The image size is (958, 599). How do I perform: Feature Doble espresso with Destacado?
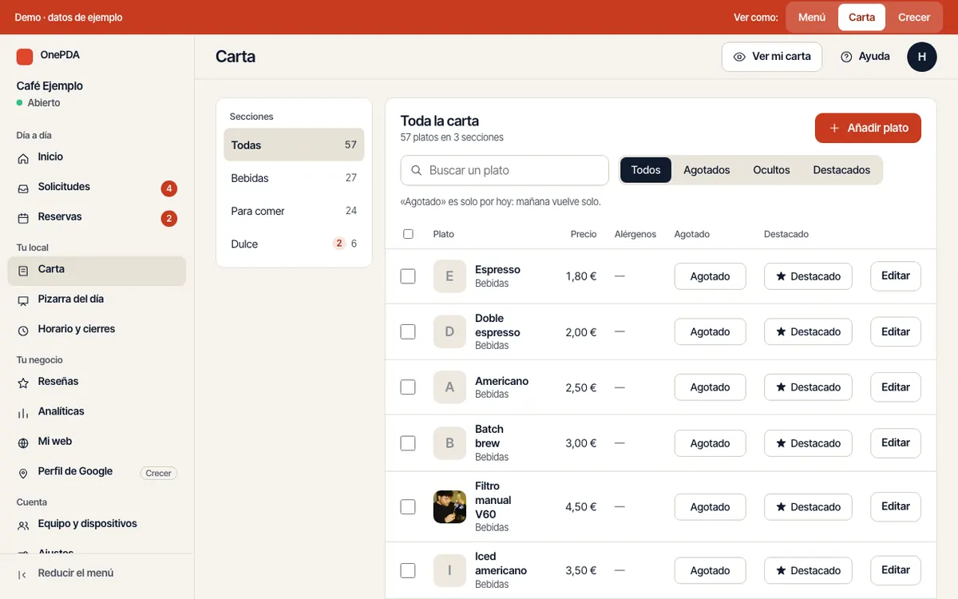coord(808,331)
